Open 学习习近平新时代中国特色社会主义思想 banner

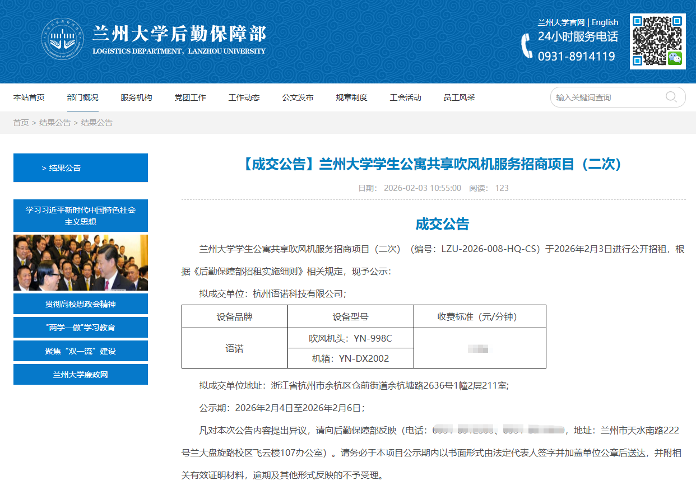click(81, 216)
